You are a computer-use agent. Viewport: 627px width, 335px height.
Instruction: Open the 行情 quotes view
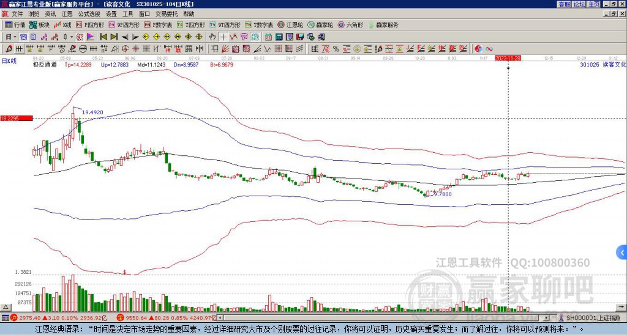pos(15,24)
